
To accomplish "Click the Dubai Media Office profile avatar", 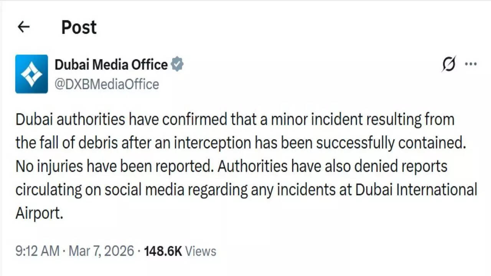I will pyautogui.click(x=31, y=74).
